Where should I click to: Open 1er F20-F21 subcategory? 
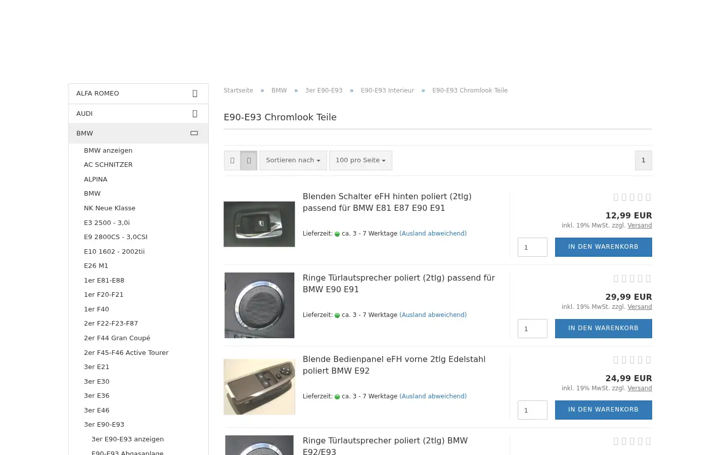[x=104, y=295]
